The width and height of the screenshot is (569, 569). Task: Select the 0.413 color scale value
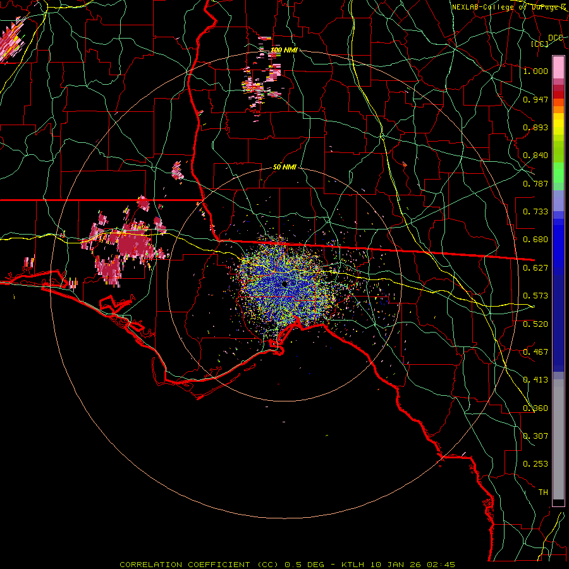[x=535, y=380]
